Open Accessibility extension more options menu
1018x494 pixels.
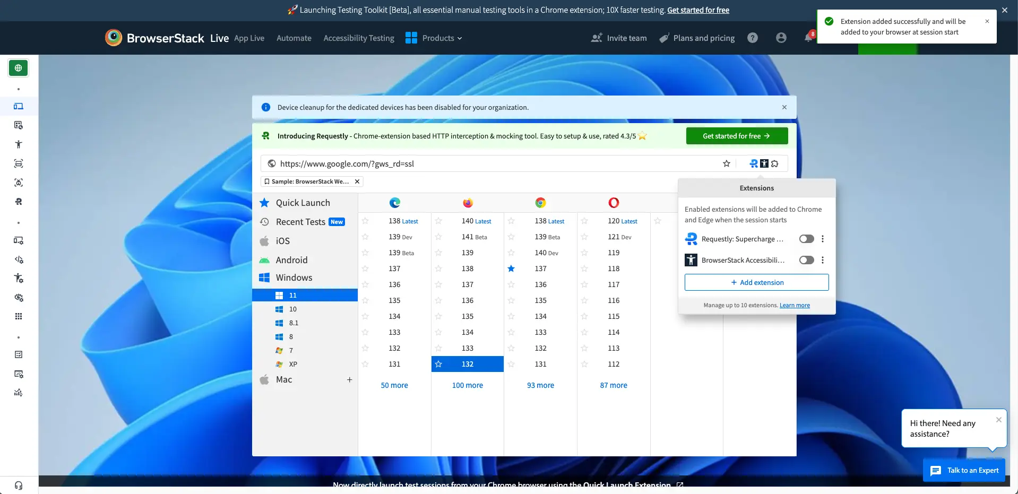click(x=823, y=260)
